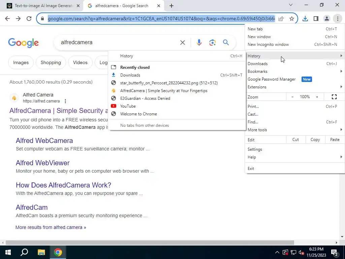Open Google Password Manager
Screen dimensions: 345x259
[295, 79]
